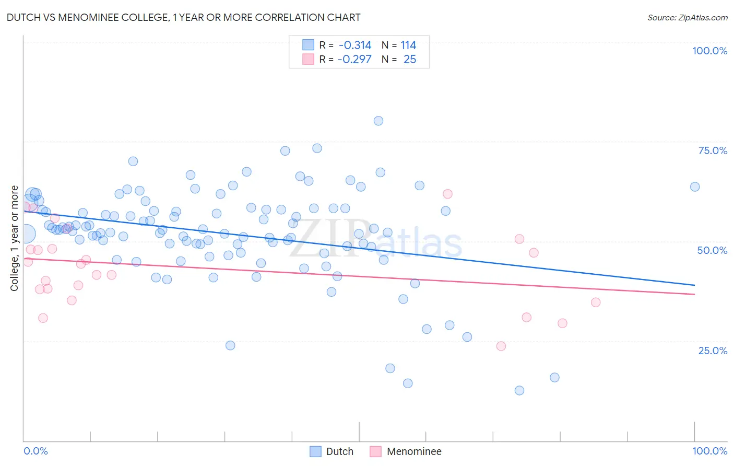
Task: Click the far-right Dutch data point
Action: pos(695,187)
